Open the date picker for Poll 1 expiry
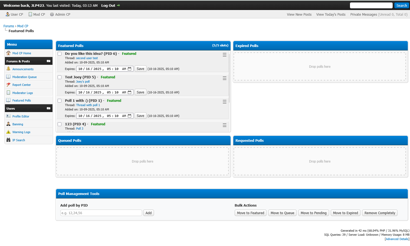The width and height of the screenshot is (410, 246). click(130, 116)
